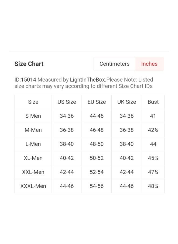This screenshot has width=178, height=244.
Task: Select the Inches unit option
Action: pos(149,64)
